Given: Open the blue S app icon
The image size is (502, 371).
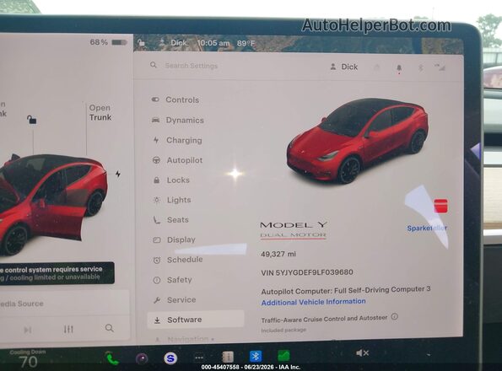Looking at the screenshot, I should click(x=170, y=358).
